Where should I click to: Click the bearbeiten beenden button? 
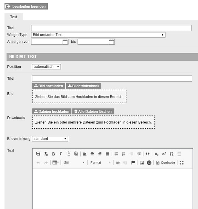coord(26,6)
